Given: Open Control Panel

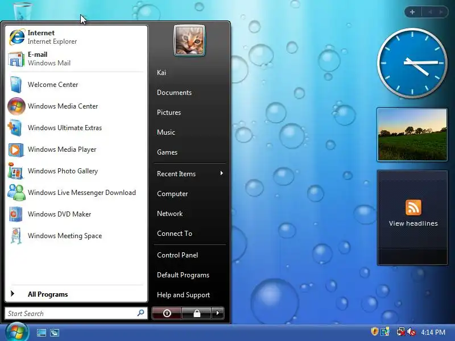Looking at the screenshot, I should coord(177,255).
